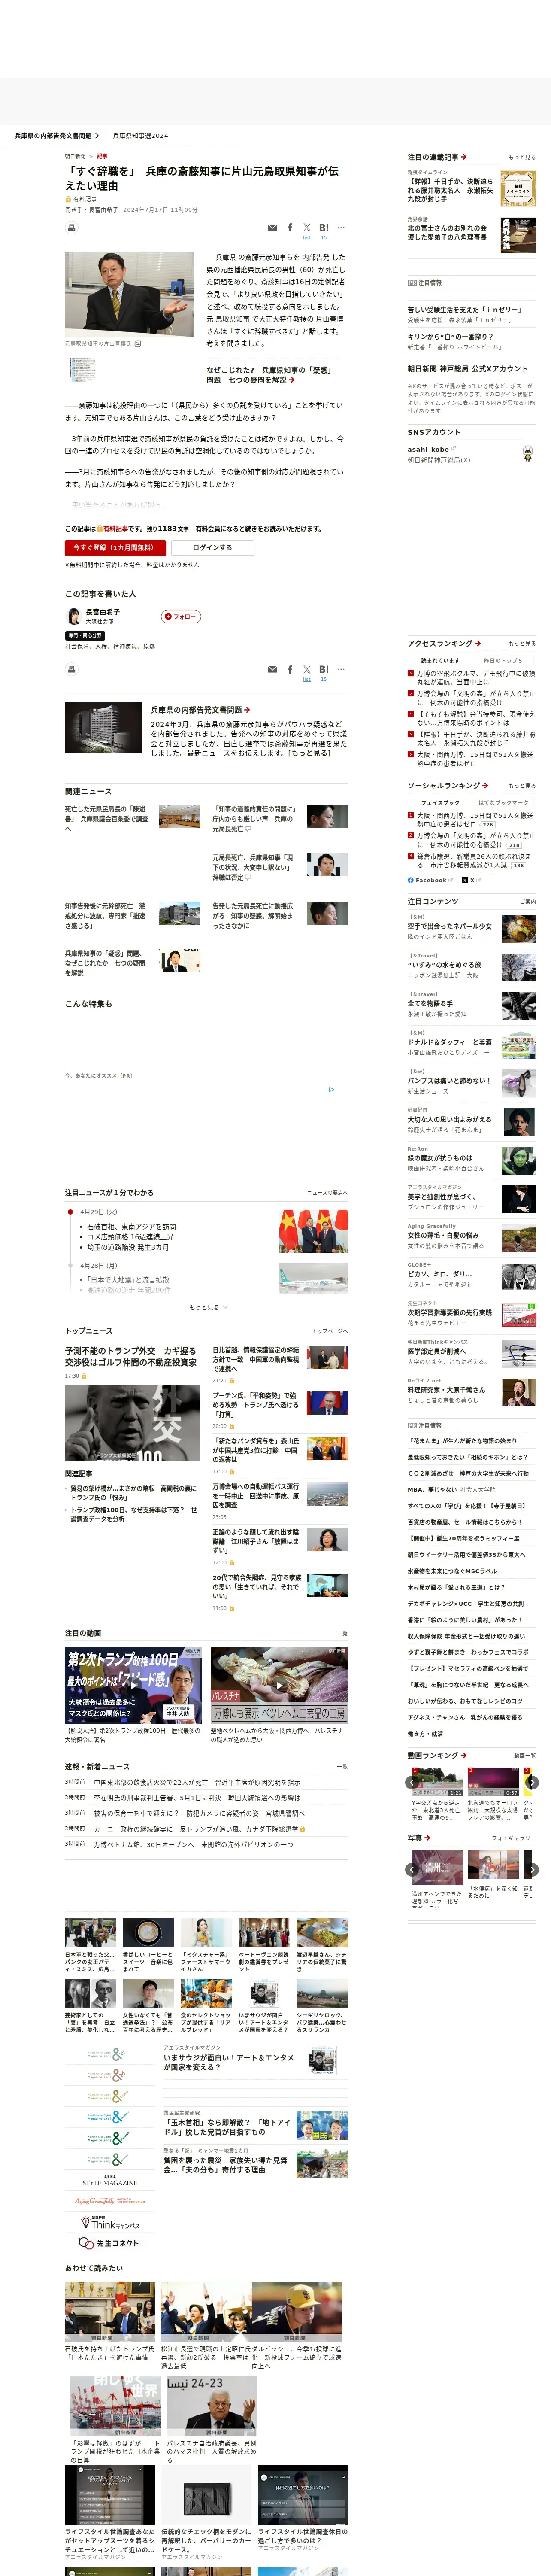Image resolution: width=551 pixels, height=2576 pixels.
Task: Open the Facebook link under ソーシャルランキング
Action: click(x=430, y=880)
